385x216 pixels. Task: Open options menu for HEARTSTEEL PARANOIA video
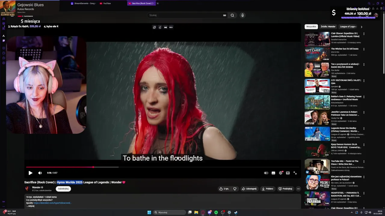pos(364,193)
